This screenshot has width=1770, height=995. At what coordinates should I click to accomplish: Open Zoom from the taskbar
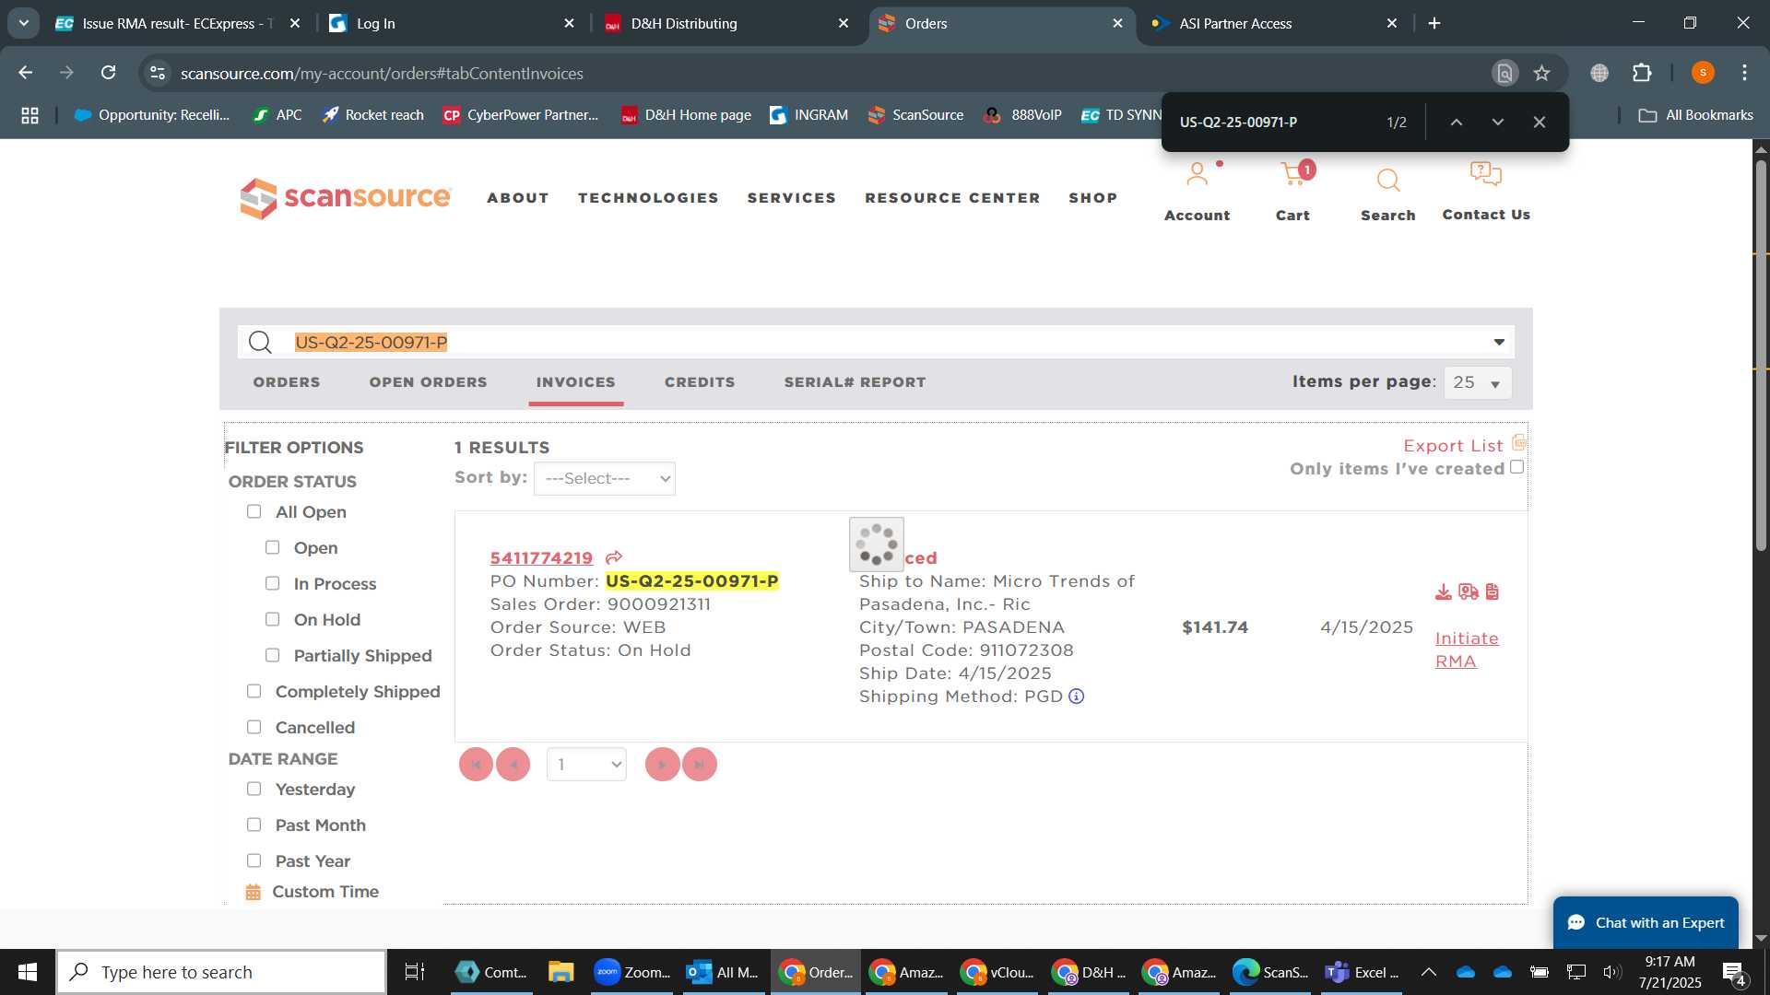pos(632,972)
